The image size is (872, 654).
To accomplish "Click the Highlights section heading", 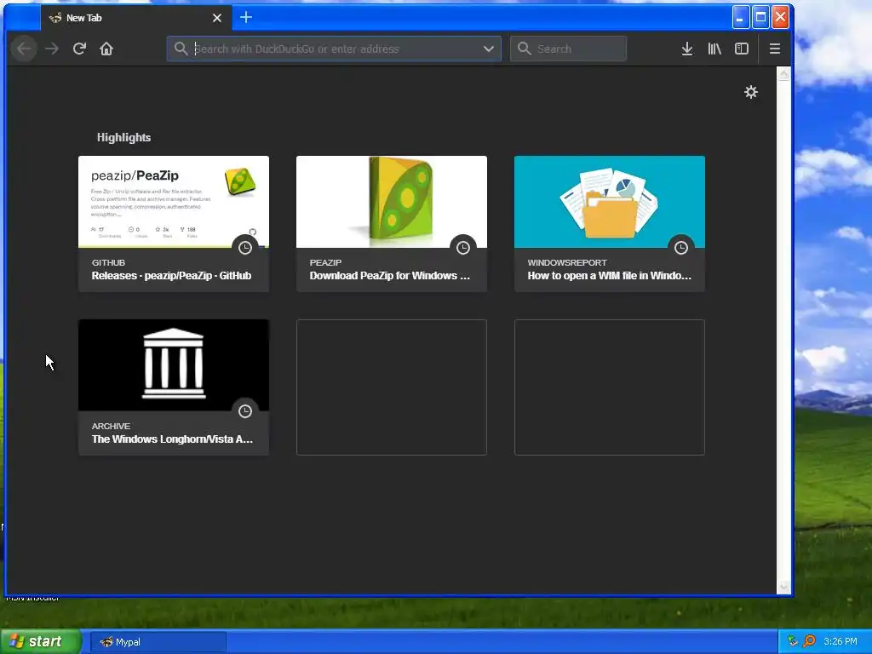I will click(x=123, y=137).
